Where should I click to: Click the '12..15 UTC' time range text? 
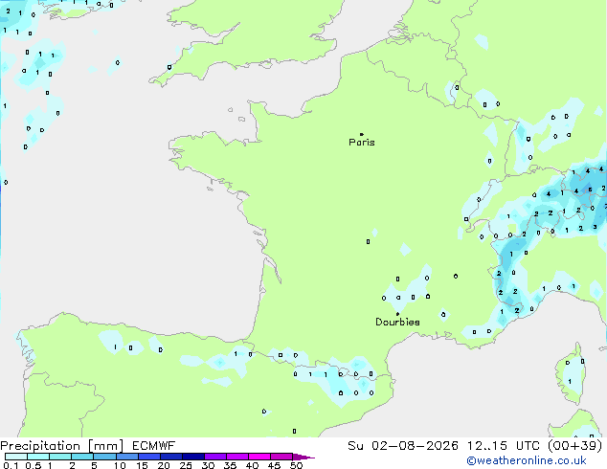point(504,446)
